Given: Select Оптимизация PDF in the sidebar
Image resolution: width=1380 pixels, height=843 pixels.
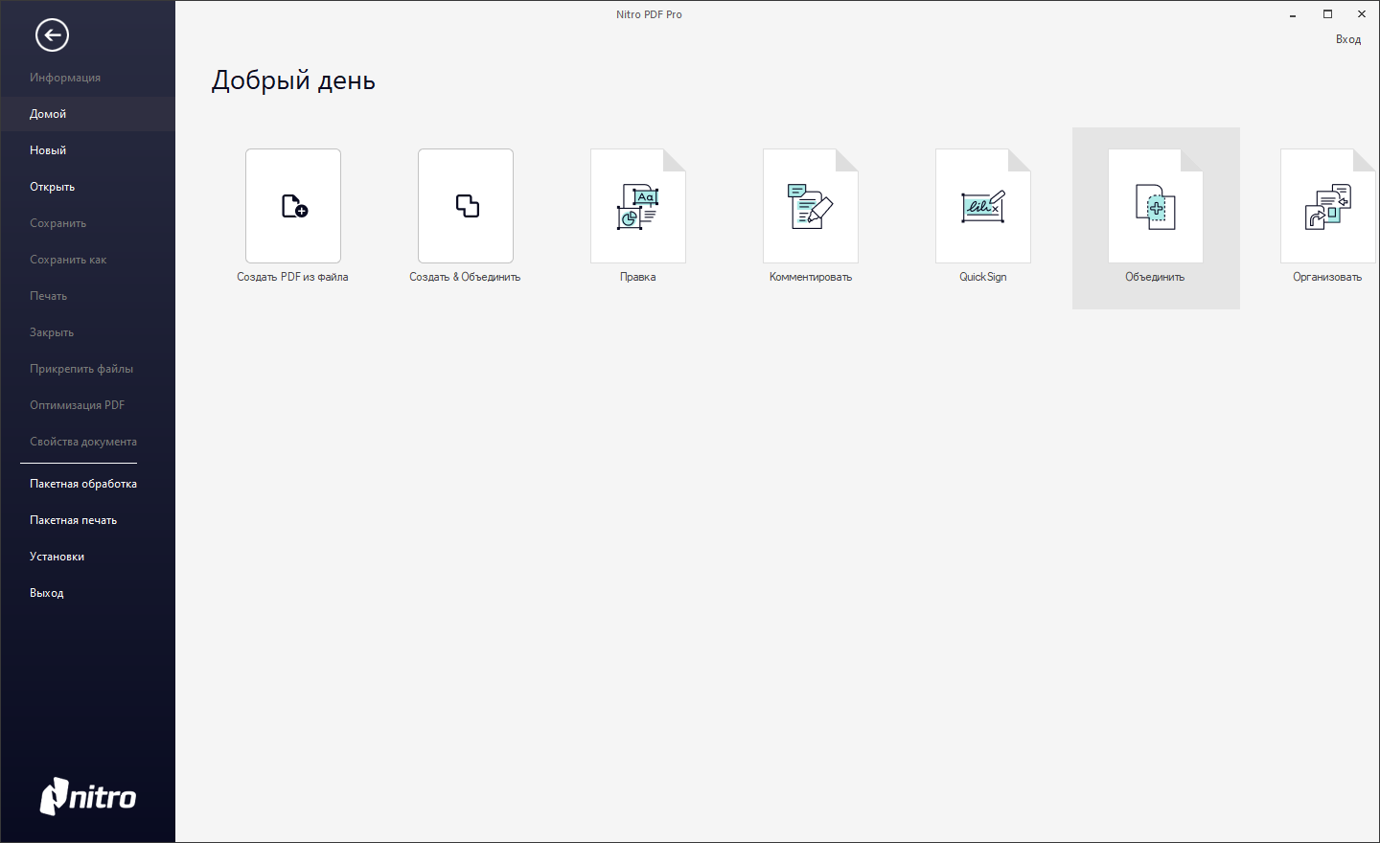Looking at the screenshot, I should (87, 405).
